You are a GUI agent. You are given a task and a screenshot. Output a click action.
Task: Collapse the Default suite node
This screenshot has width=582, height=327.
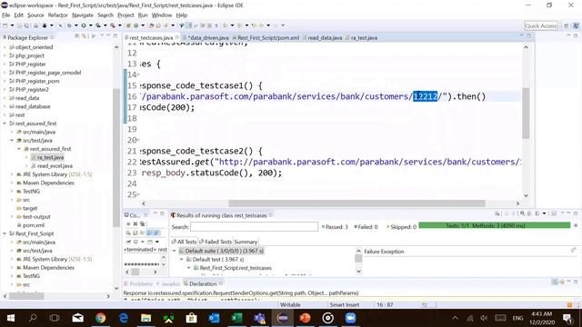pyautogui.click(x=174, y=251)
